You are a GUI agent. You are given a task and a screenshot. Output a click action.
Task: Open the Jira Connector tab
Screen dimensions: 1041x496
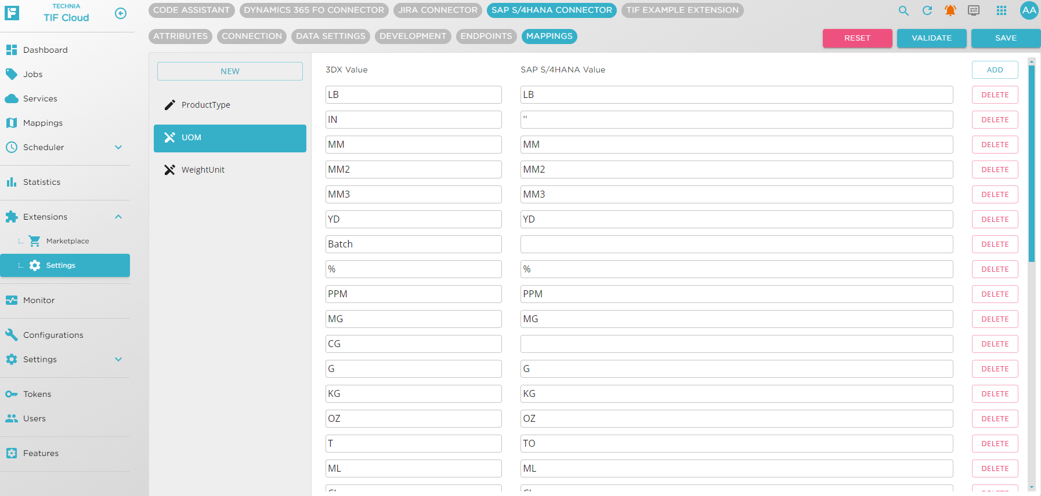(438, 10)
